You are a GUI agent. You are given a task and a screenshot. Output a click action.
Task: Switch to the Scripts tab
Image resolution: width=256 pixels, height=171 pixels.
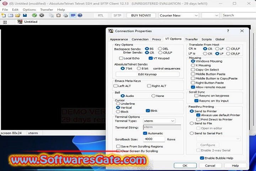pos(207,39)
